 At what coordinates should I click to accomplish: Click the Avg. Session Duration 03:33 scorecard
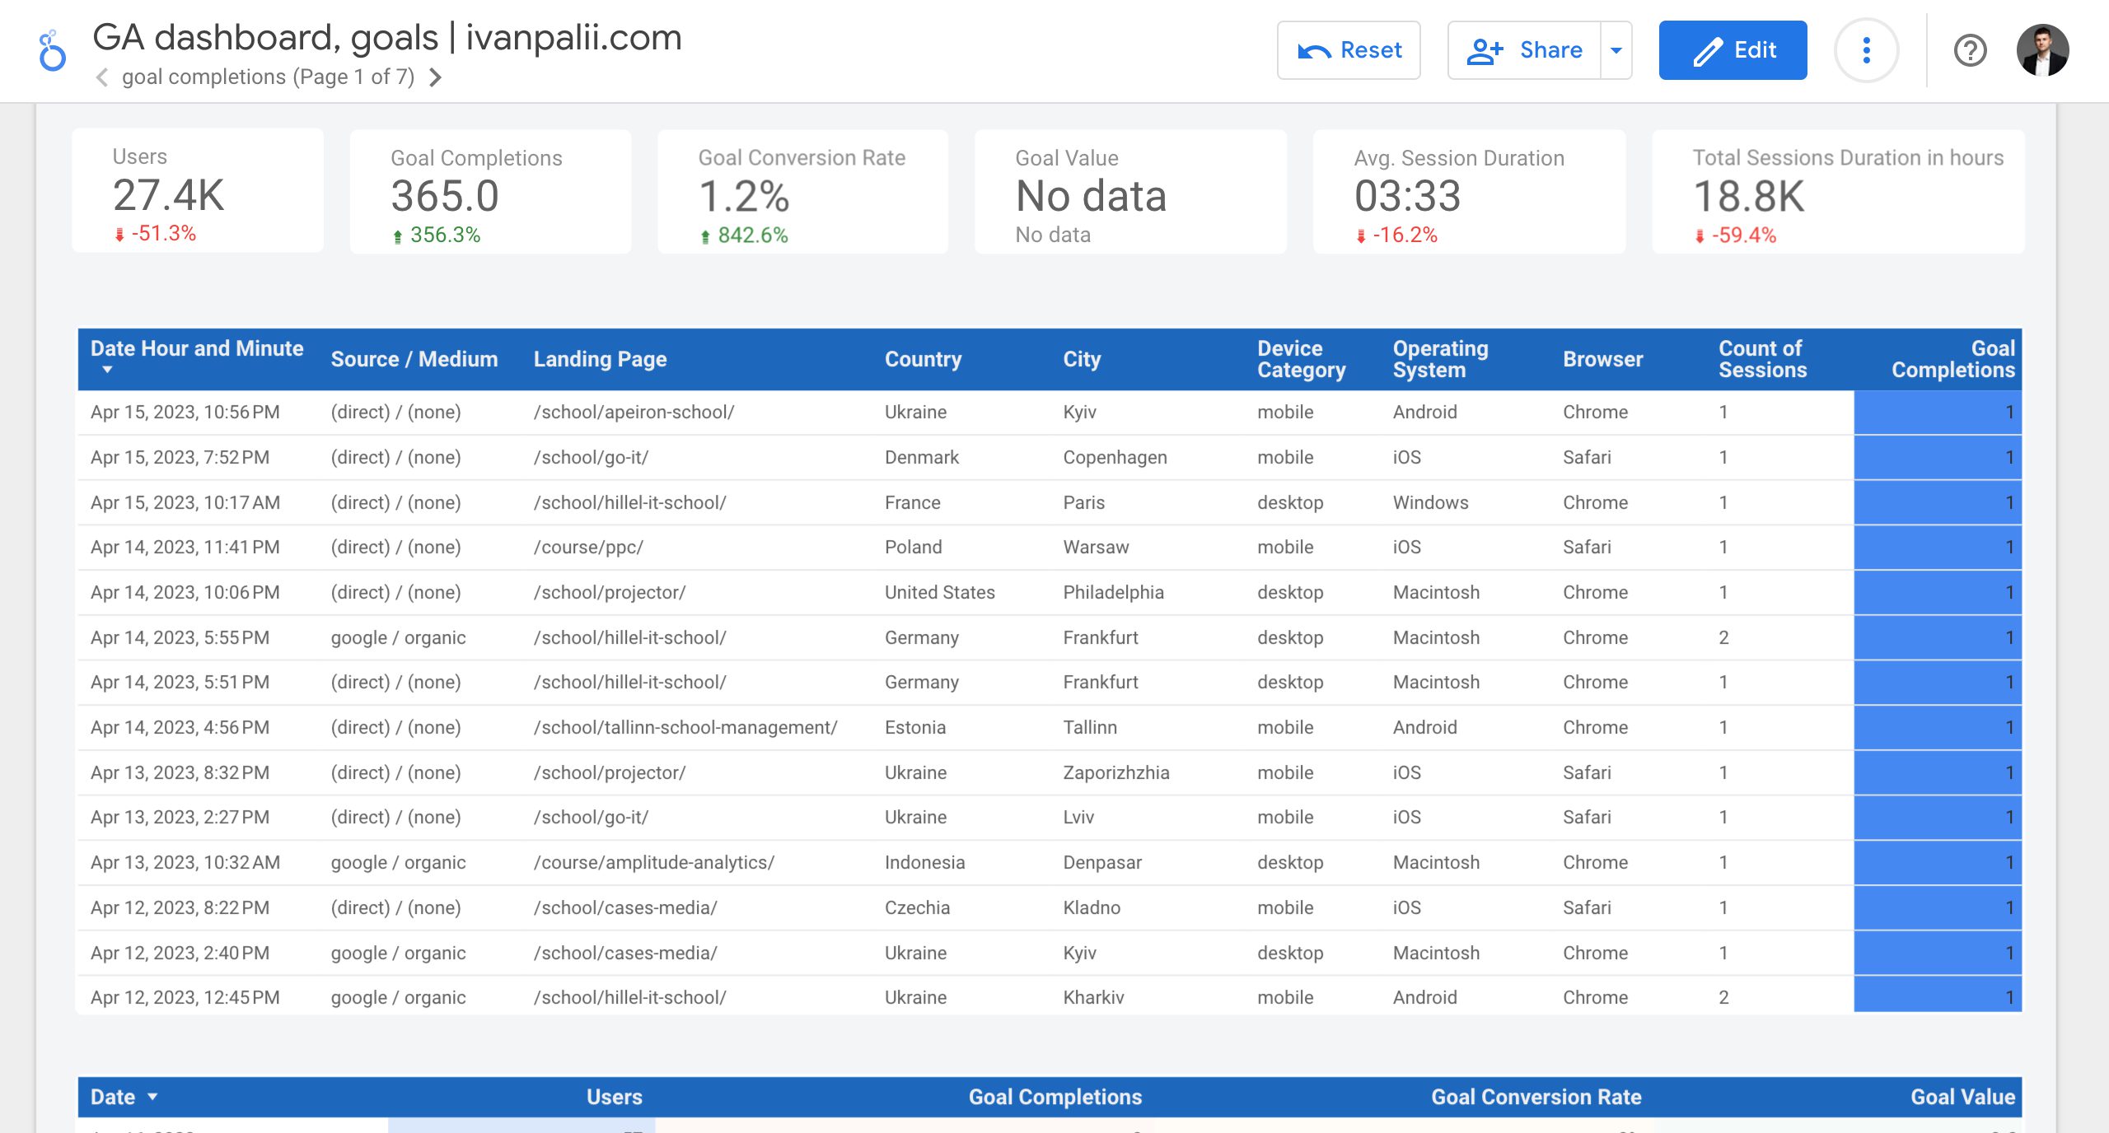[1469, 190]
